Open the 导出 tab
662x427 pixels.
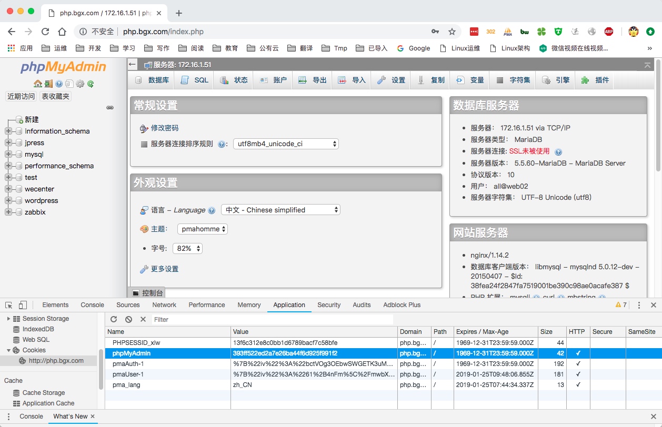(x=313, y=80)
